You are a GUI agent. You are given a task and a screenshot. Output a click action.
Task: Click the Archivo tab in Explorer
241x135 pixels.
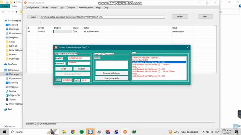(5, 6)
